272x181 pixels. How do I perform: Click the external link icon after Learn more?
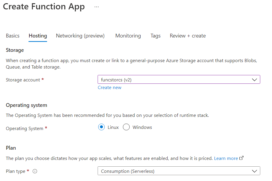point(242,158)
